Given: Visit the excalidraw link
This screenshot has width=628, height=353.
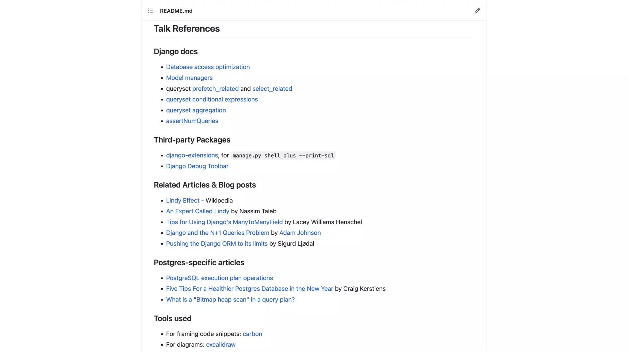Looking at the screenshot, I should pyautogui.click(x=220, y=344).
